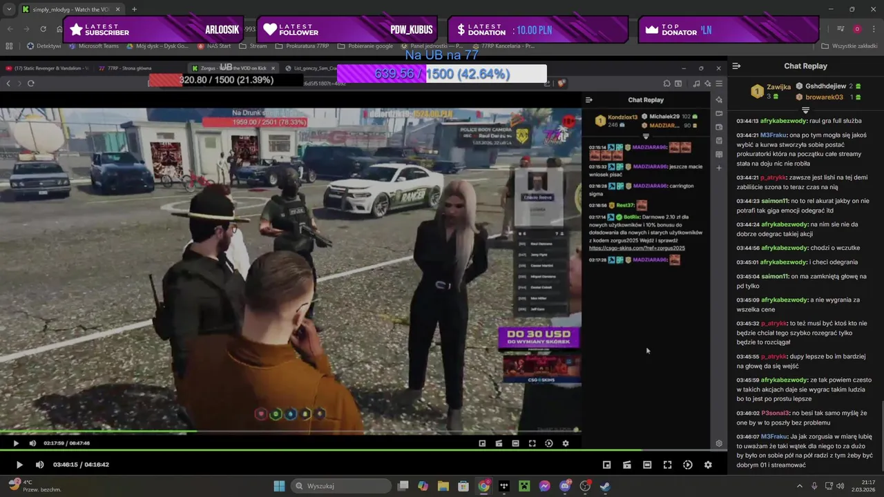Open Steam from taskbar
884x497 pixels.
[x=605, y=486]
